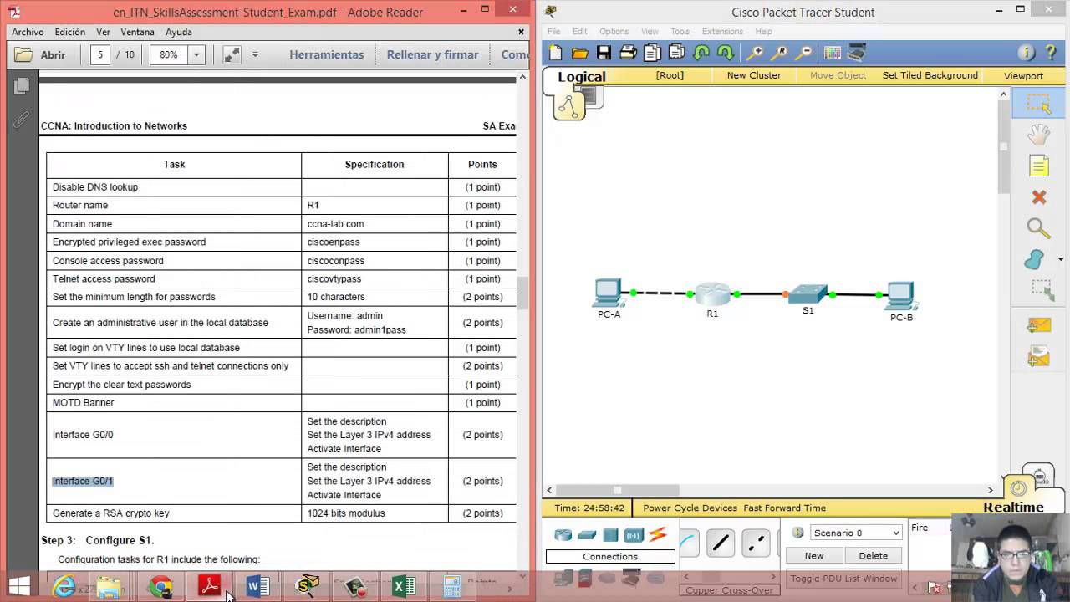Viewport: 1070px width, 602px height.
Task: Click the network information 'i' icon
Action: [1027, 53]
